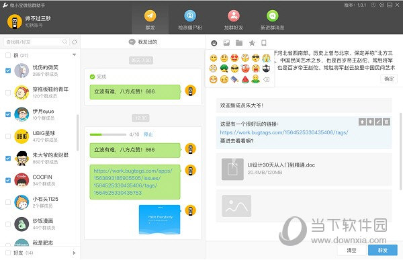Uncheck the 朱大爷的发财群 checkbox
The height and width of the screenshot is (260, 403).
tap(8, 158)
